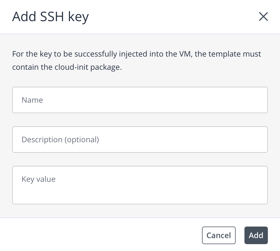Click the X icon in dialog header

263,17
